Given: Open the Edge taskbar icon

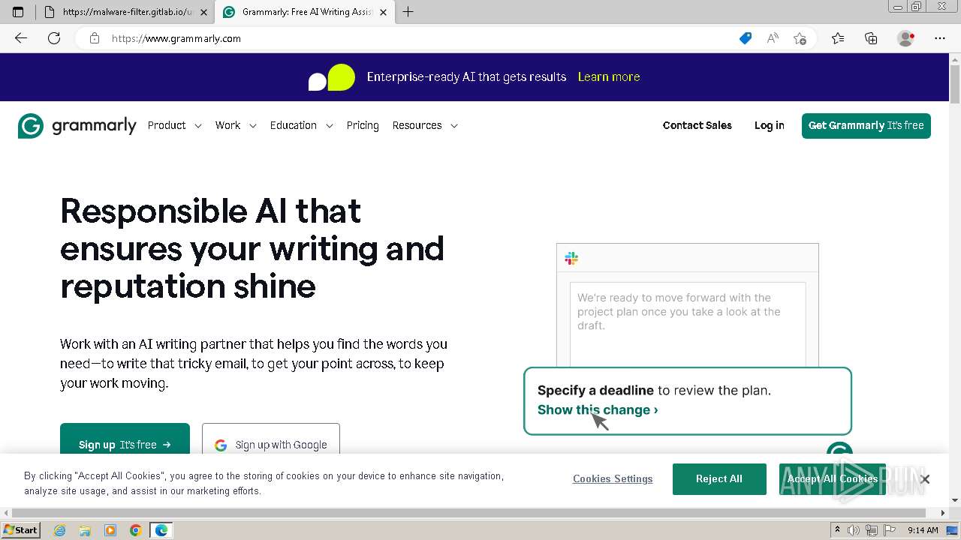Looking at the screenshot, I should (161, 530).
